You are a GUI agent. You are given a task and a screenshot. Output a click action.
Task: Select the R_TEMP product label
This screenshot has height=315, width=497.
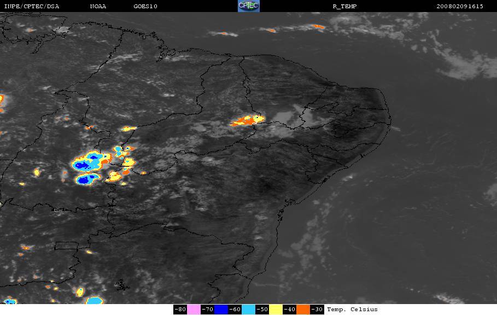pyautogui.click(x=345, y=7)
